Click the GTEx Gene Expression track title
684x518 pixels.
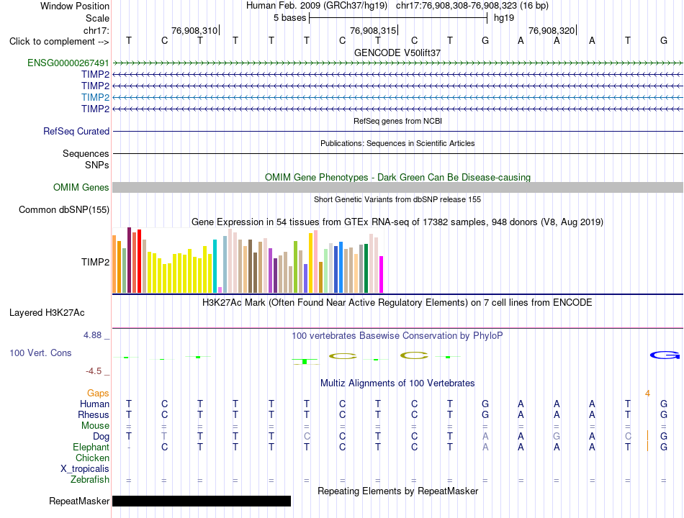tap(397, 222)
